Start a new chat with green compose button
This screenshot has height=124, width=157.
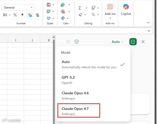(133, 42)
